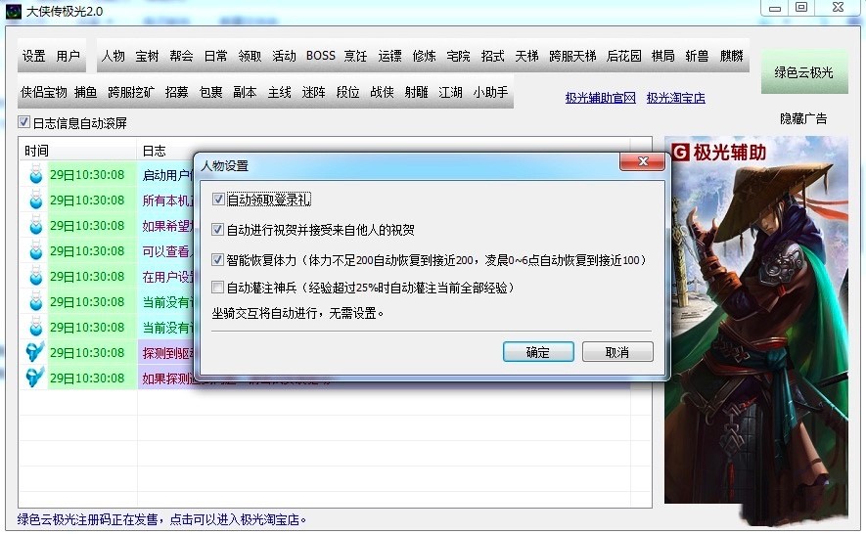Click the bottom status text 绿色云极光注册码正在发售
Viewport: 866px width, 534px height.
click(161, 519)
